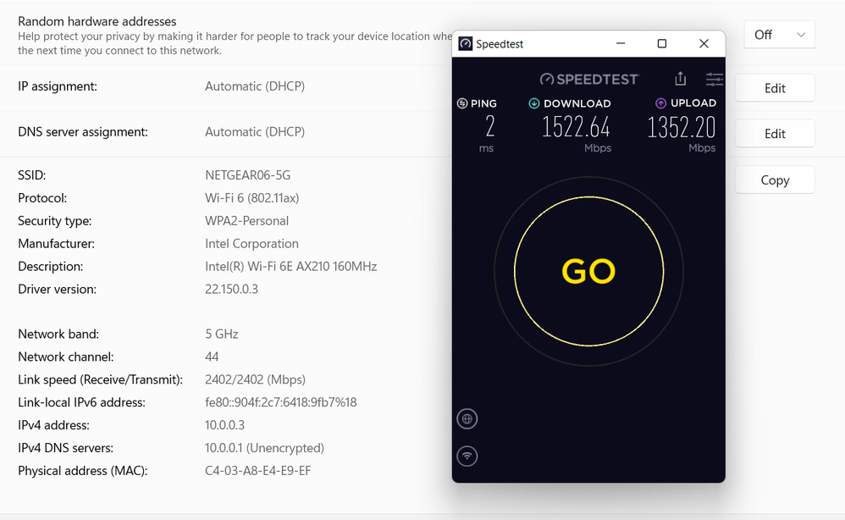
Task: Click the Speedtest app icon in the title bar
Action: (x=465, y=41)
